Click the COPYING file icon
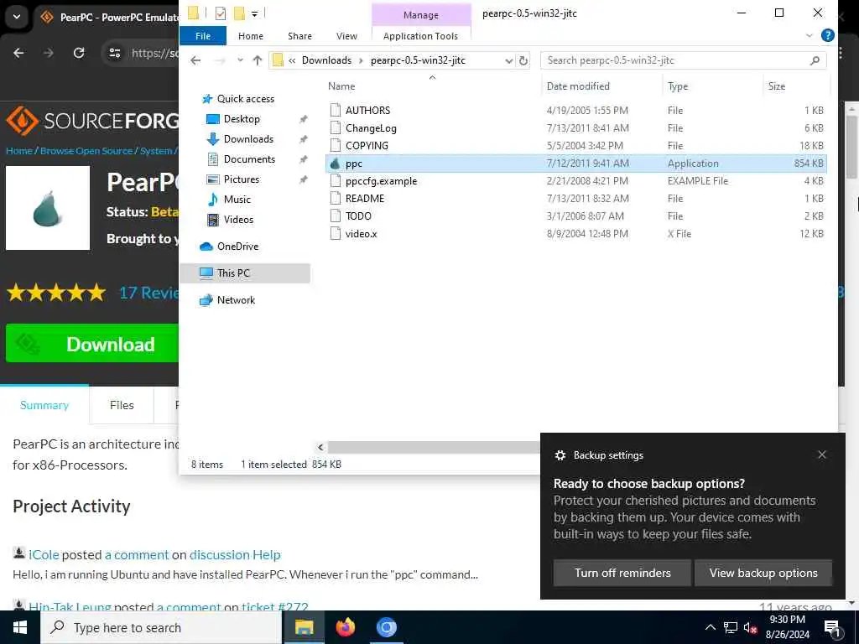Viewport: 859px width, 644px height. point(336,145)
